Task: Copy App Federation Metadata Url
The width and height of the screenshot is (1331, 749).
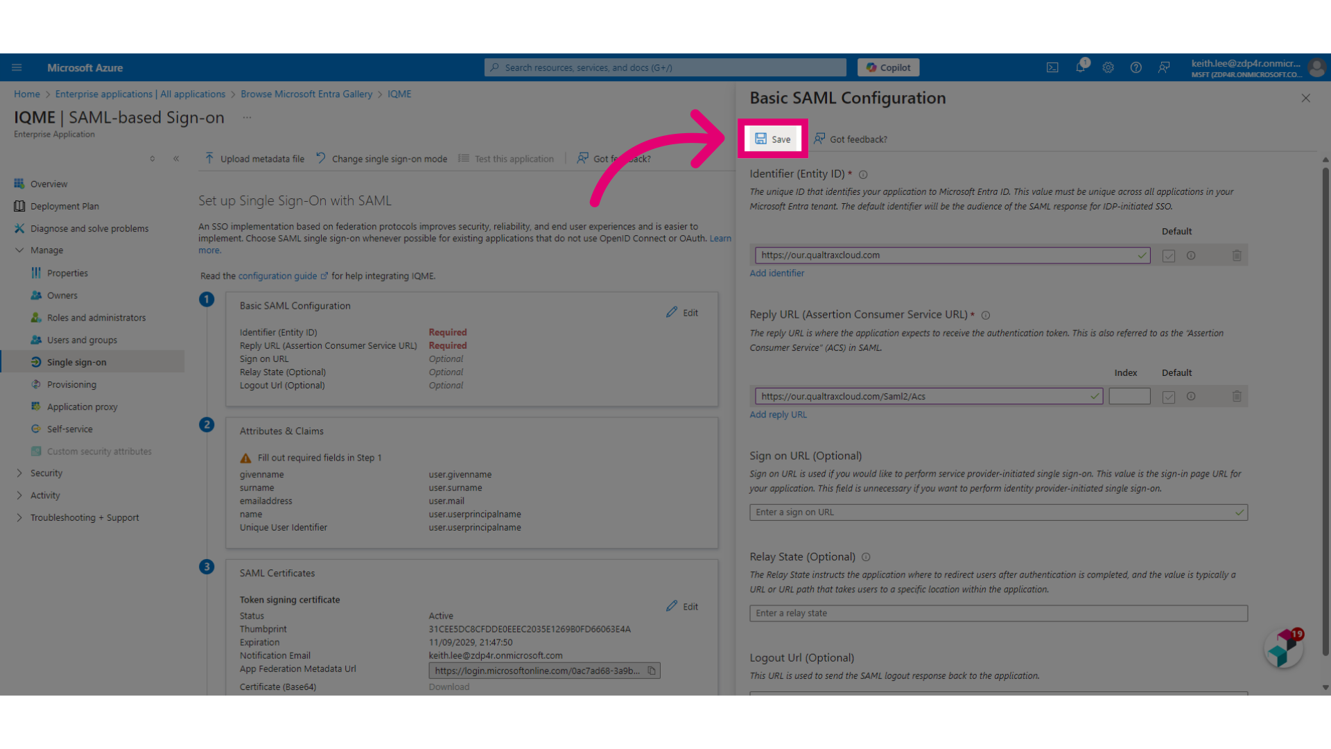Action: pos(652,671)
